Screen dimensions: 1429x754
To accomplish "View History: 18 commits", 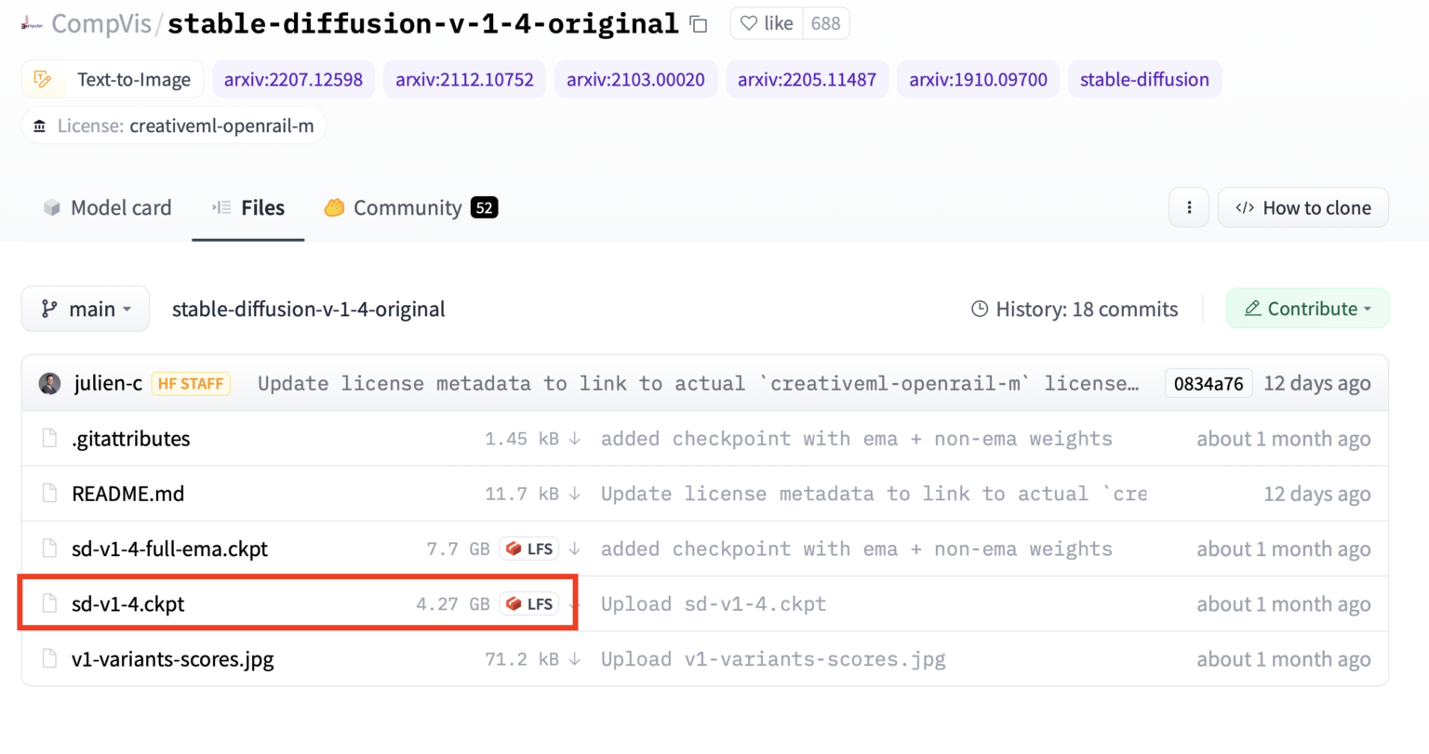I will click(1075, 310).
